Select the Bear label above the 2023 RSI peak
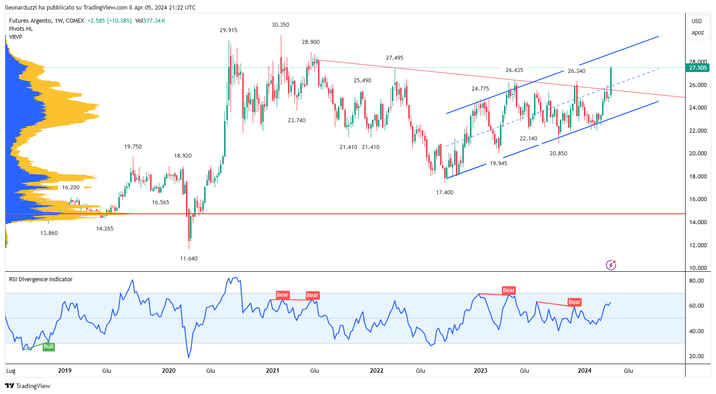The image size is (716, 394). point(509,290)
